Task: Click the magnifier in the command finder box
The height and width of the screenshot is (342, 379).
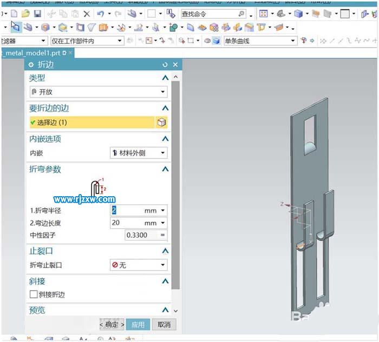Action: pyautogui.click(x=241, y=14)
